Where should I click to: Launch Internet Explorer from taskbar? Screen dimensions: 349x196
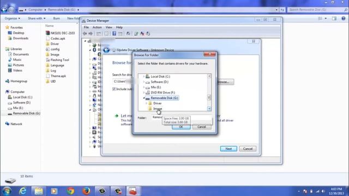click(x=23, y=191)
